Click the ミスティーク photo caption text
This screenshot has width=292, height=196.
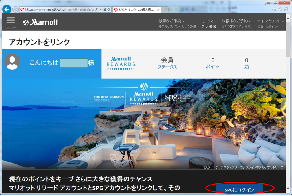[x=243, y=167]
